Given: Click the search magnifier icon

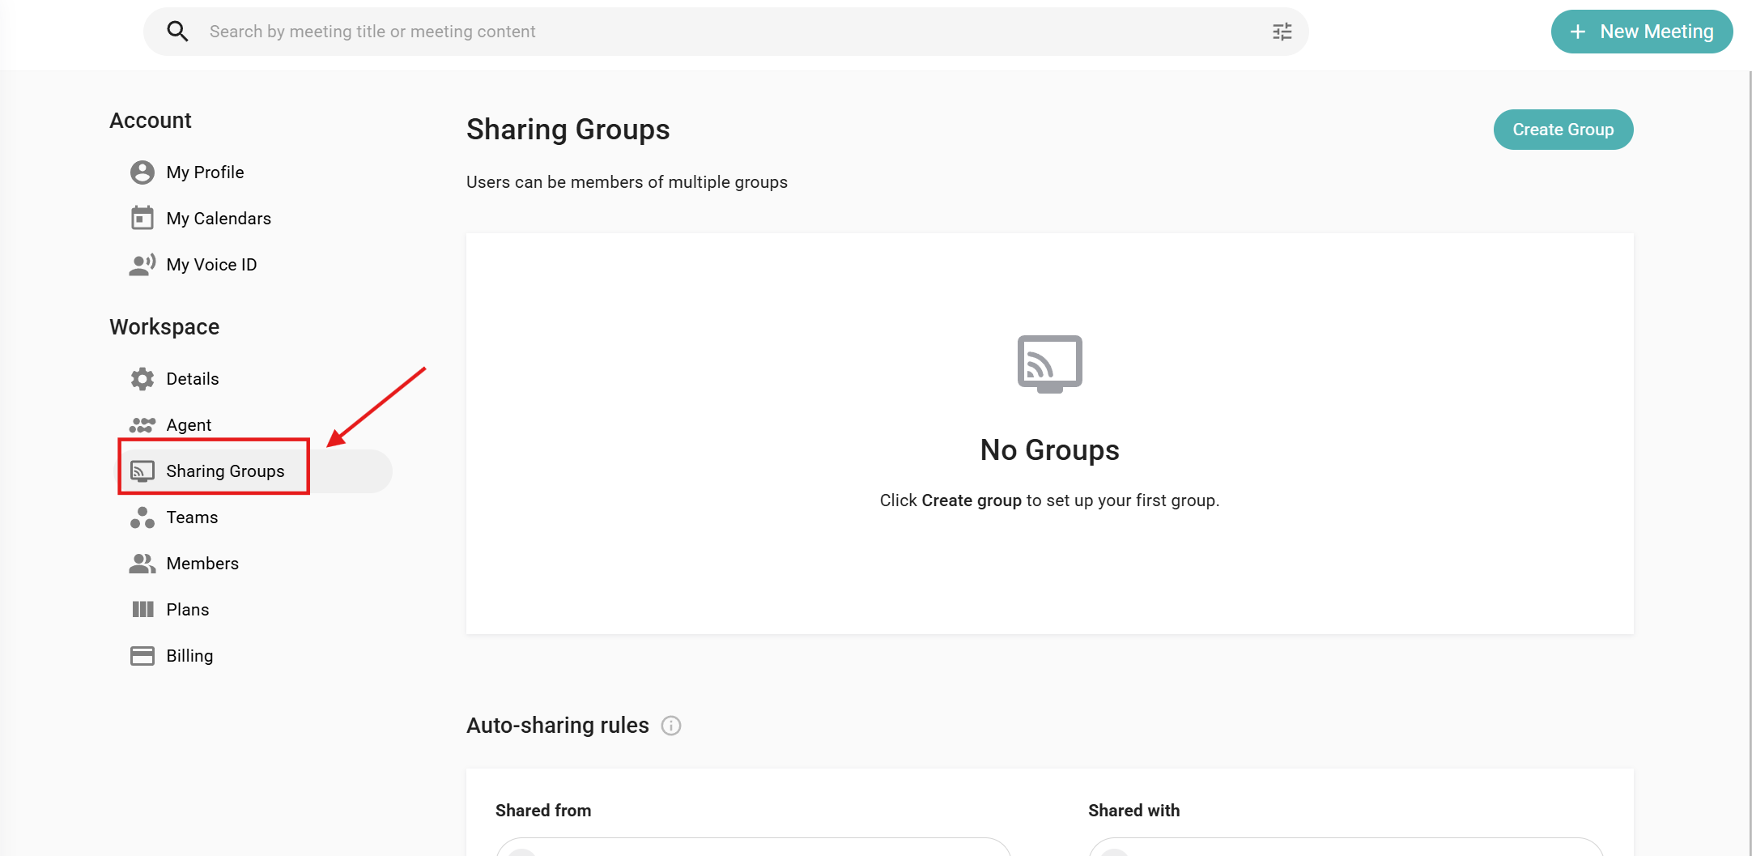Looking at the screenshot, I should 177,32.
